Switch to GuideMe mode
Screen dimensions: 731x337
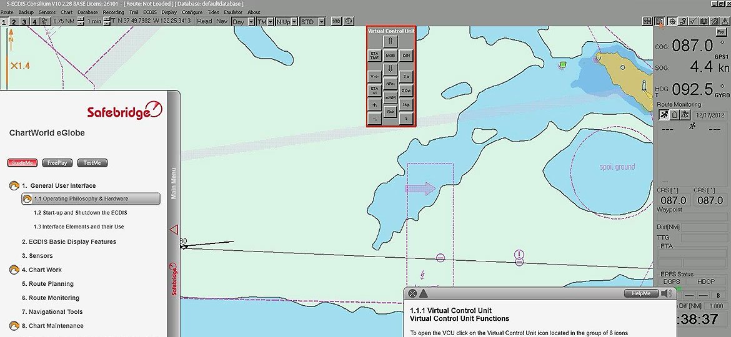22,163
